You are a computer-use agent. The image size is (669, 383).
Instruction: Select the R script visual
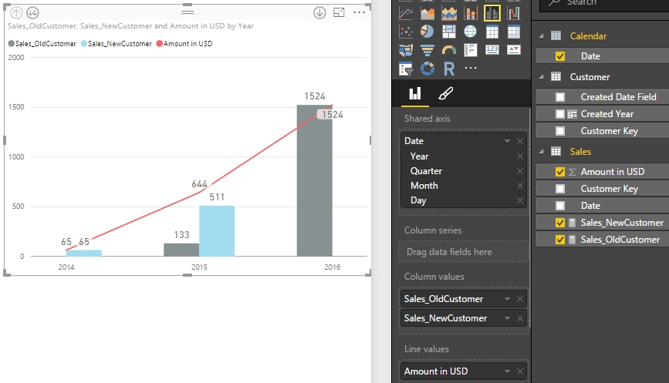[449, 69]
